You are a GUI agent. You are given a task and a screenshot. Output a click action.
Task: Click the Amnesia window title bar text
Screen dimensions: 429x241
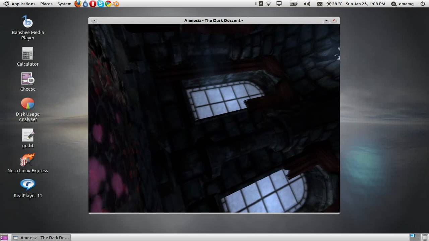point(213,20)
